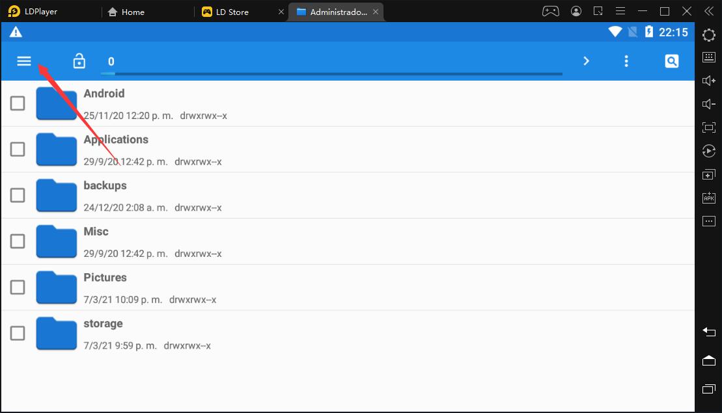Screen dimensions: 722x413
Task: Click the date '24/12/20 2:08 a. m.'
Action: click(x=126, y=208)
